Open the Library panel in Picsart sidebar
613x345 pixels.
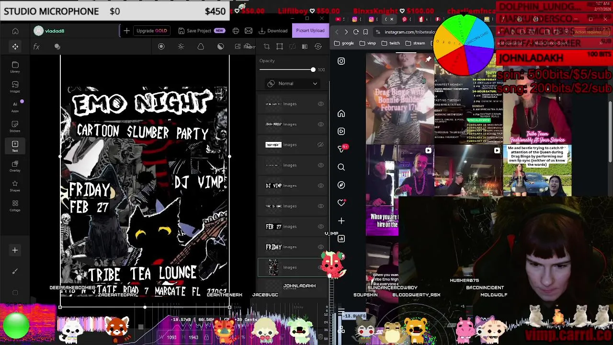pos(15,67)
